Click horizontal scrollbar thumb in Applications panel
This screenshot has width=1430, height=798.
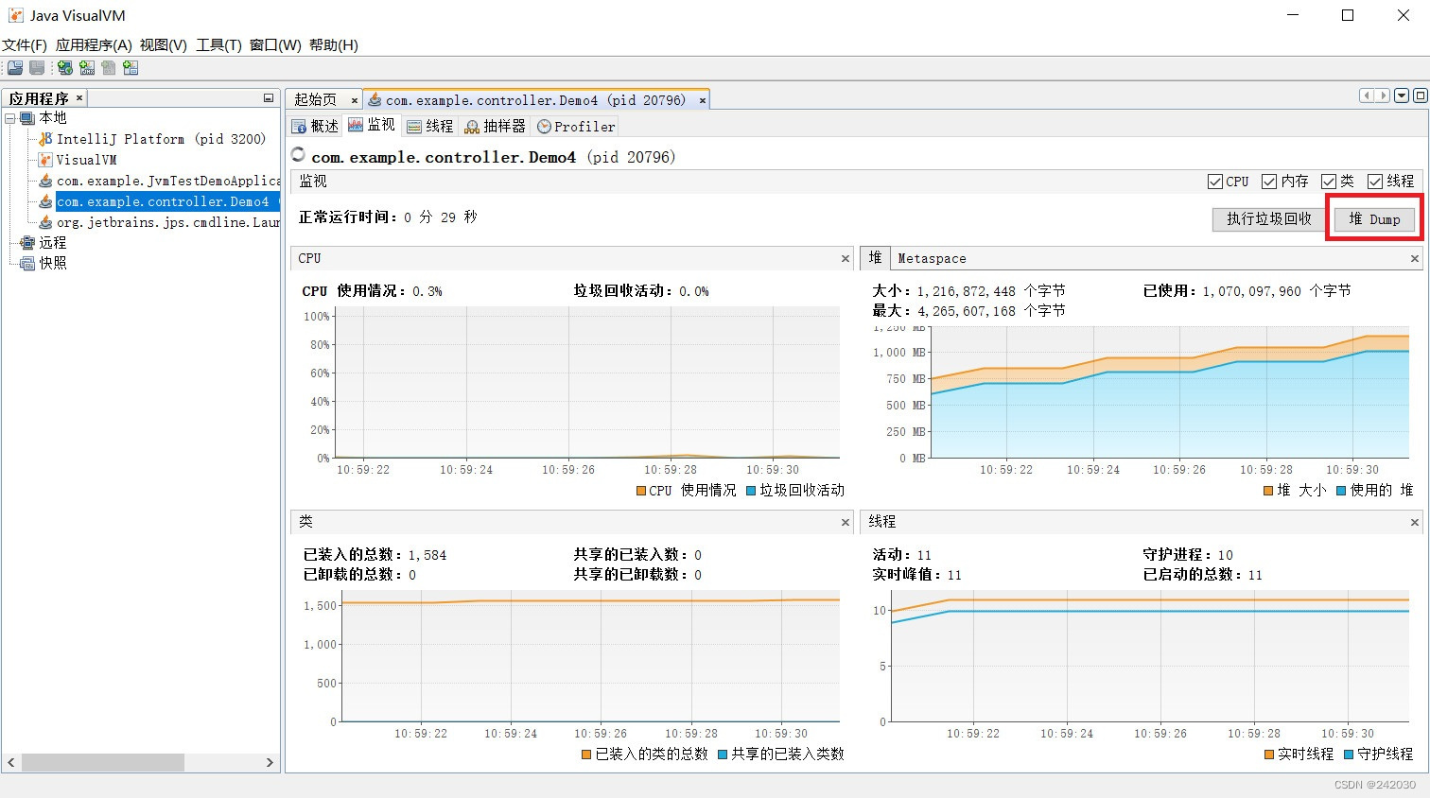coord(103,762)
